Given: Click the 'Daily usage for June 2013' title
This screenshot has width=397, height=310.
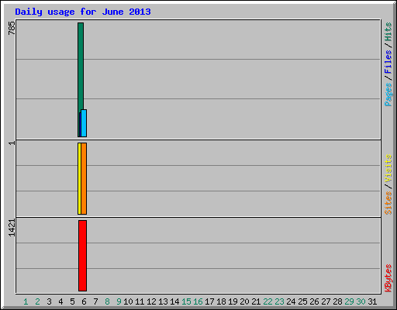Looking at the screenshot, I should [83, 12].
